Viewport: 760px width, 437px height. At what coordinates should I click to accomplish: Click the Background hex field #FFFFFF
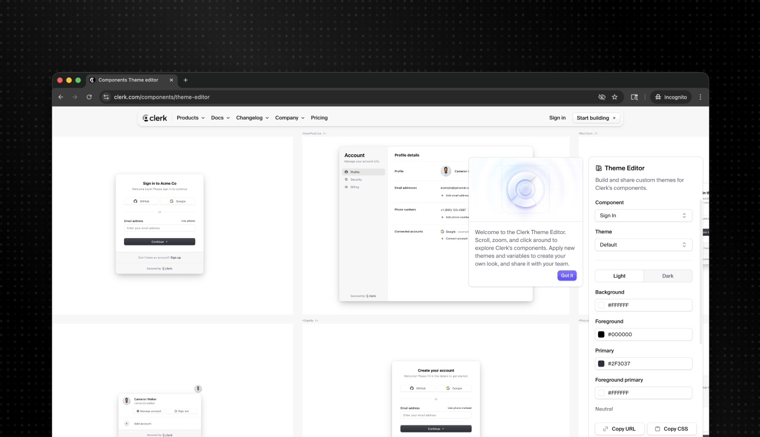click(x=643, y=305)
